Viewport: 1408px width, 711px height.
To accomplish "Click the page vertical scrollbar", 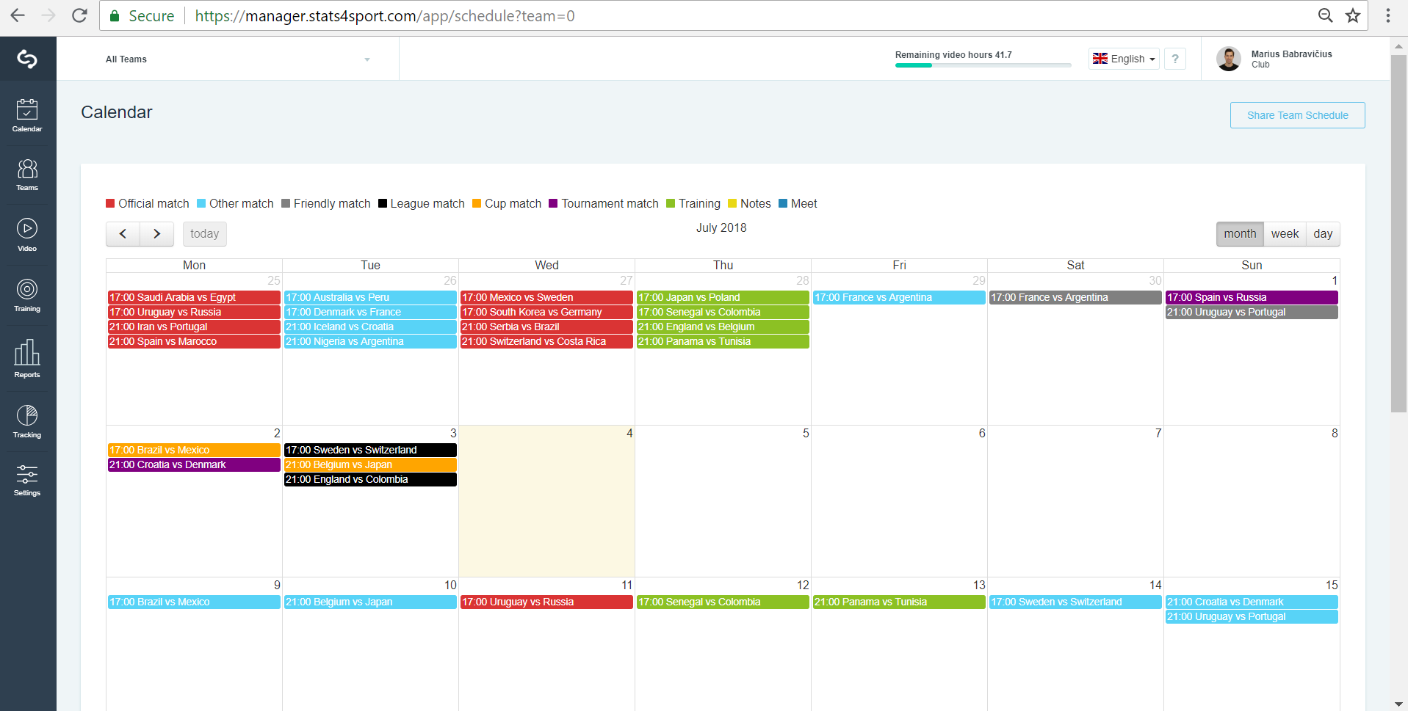I will [x=1398, y=235].
